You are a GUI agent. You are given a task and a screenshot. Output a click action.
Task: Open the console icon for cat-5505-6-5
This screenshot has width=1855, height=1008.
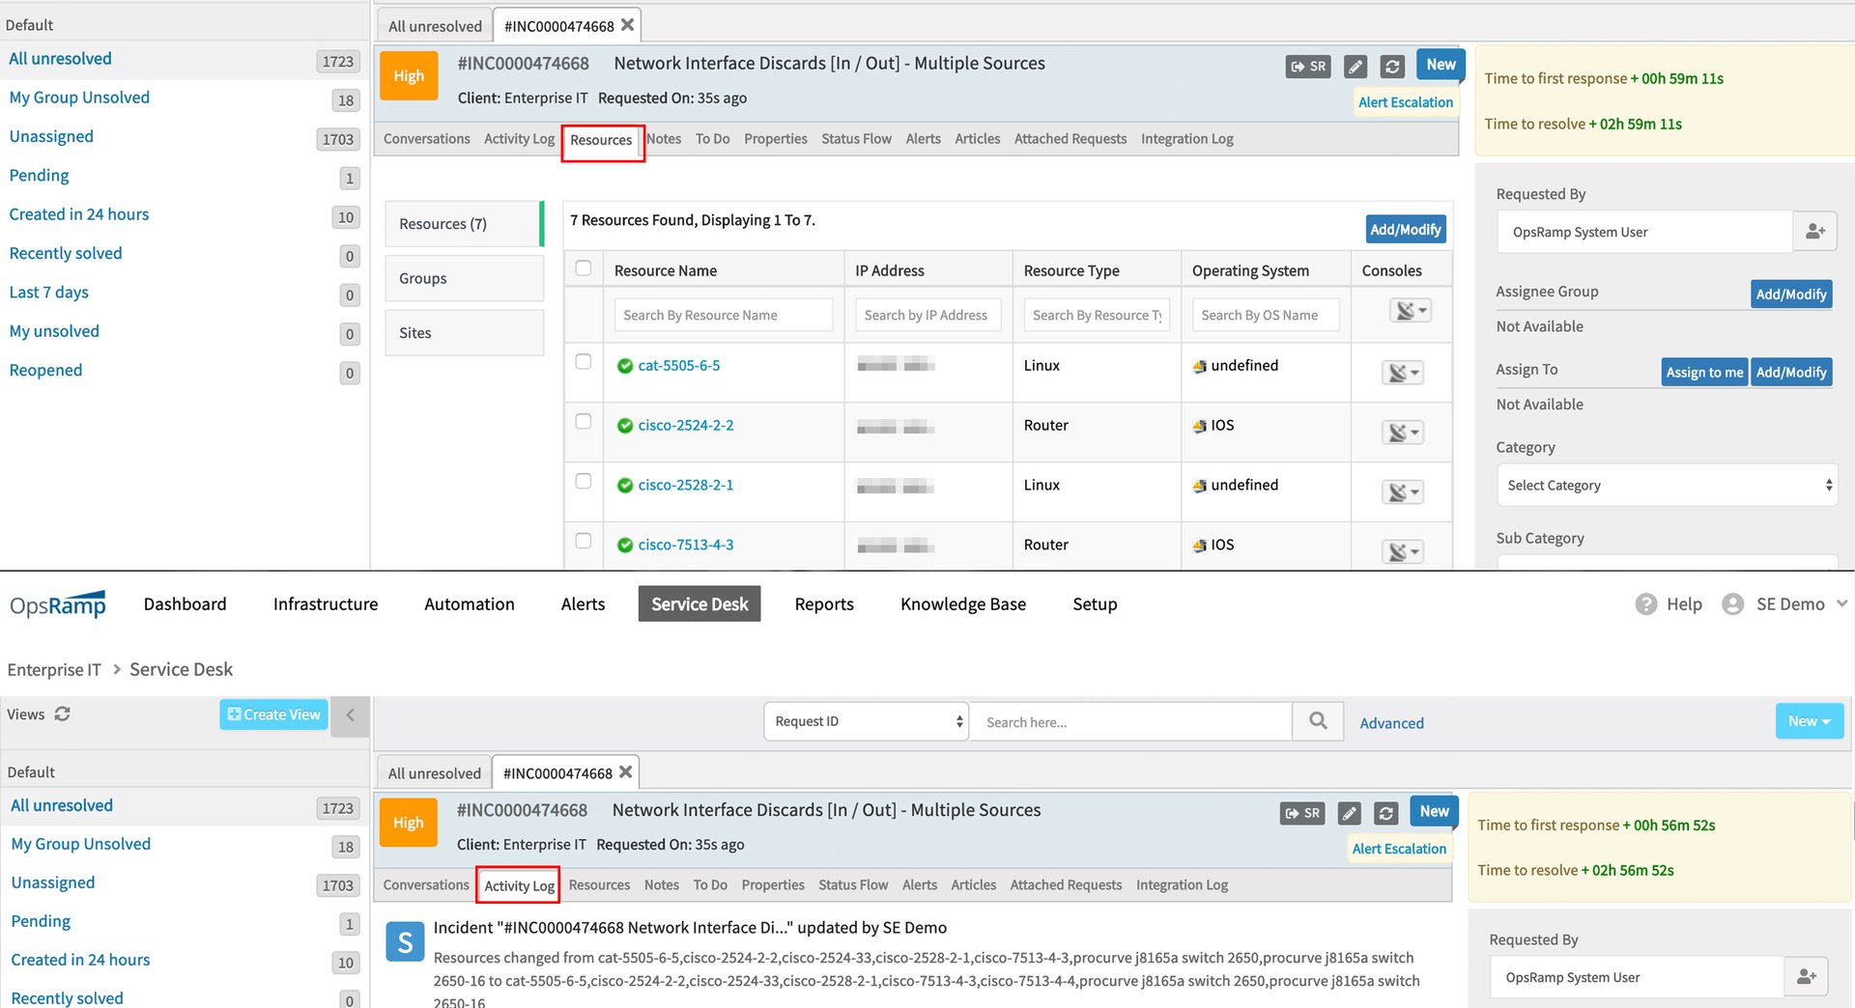[1402, 372]
